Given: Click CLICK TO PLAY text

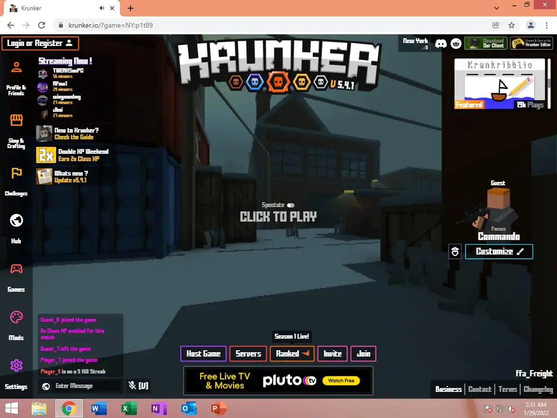Looking at the screenshot, I should 278,216.
